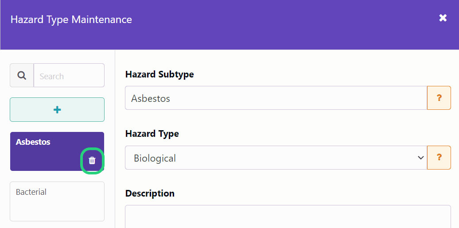Click inside the Description text area
The width and height of the screenshot is (459, 228).
pyautogui.click(x=288, y=216)
